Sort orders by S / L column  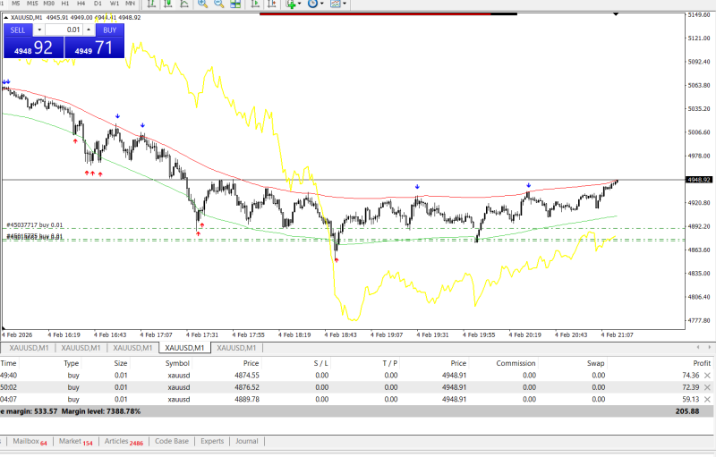pyautogui.click(x=321, y=363)
